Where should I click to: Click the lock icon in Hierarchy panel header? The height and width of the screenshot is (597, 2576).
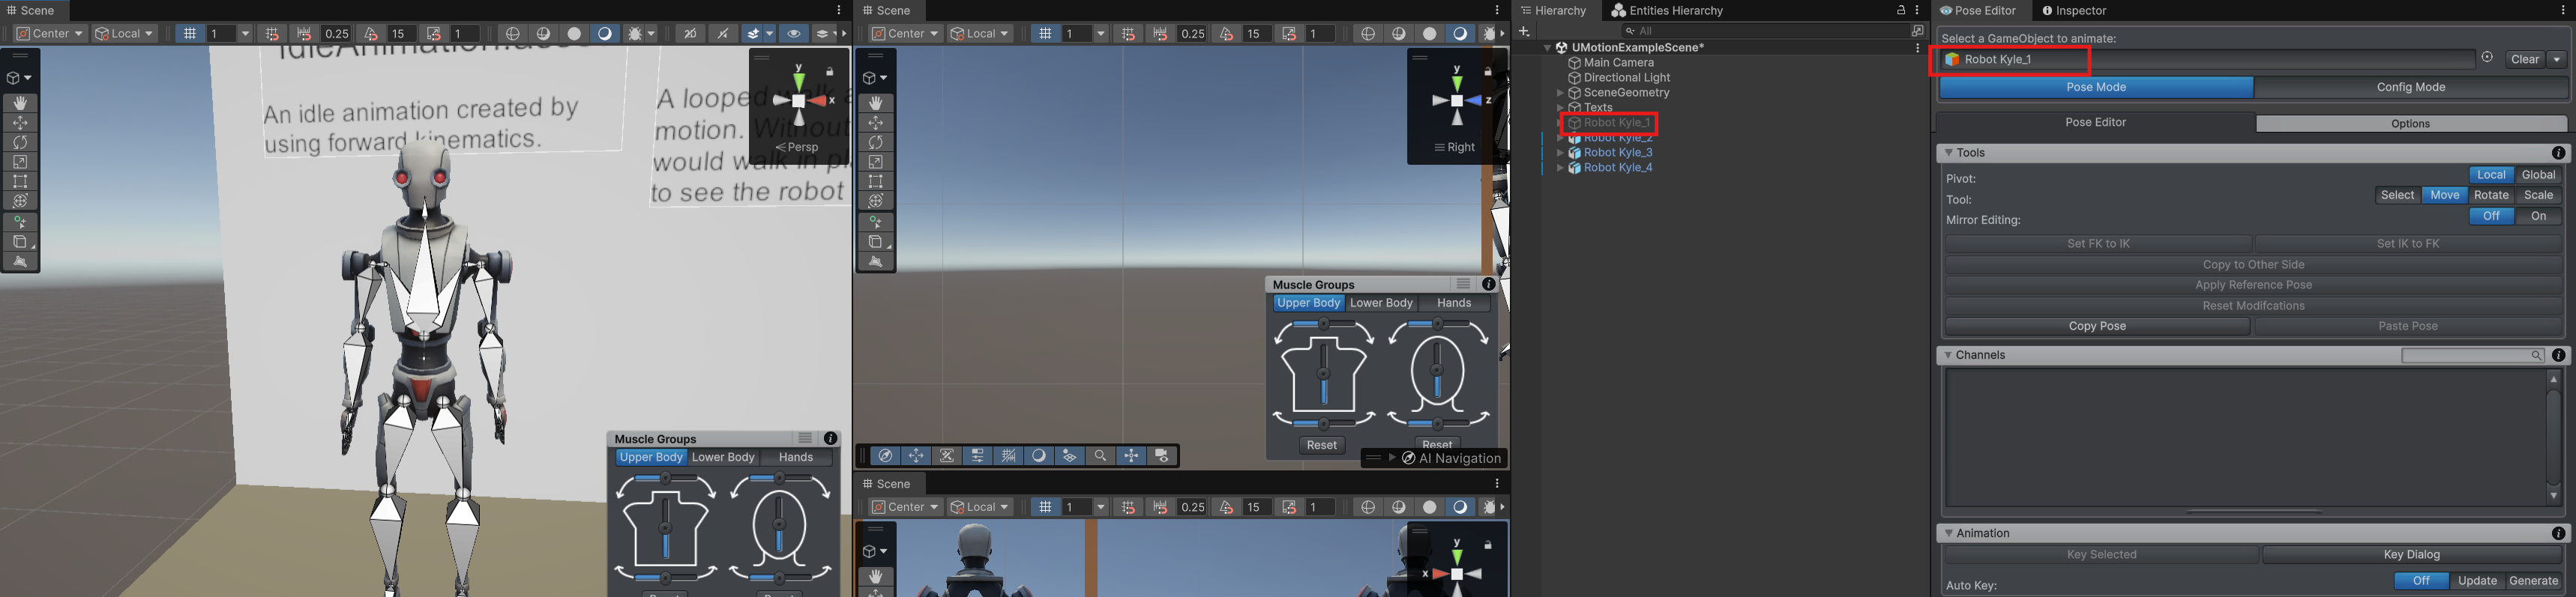pyautogui.click(x=1900, y=10)
